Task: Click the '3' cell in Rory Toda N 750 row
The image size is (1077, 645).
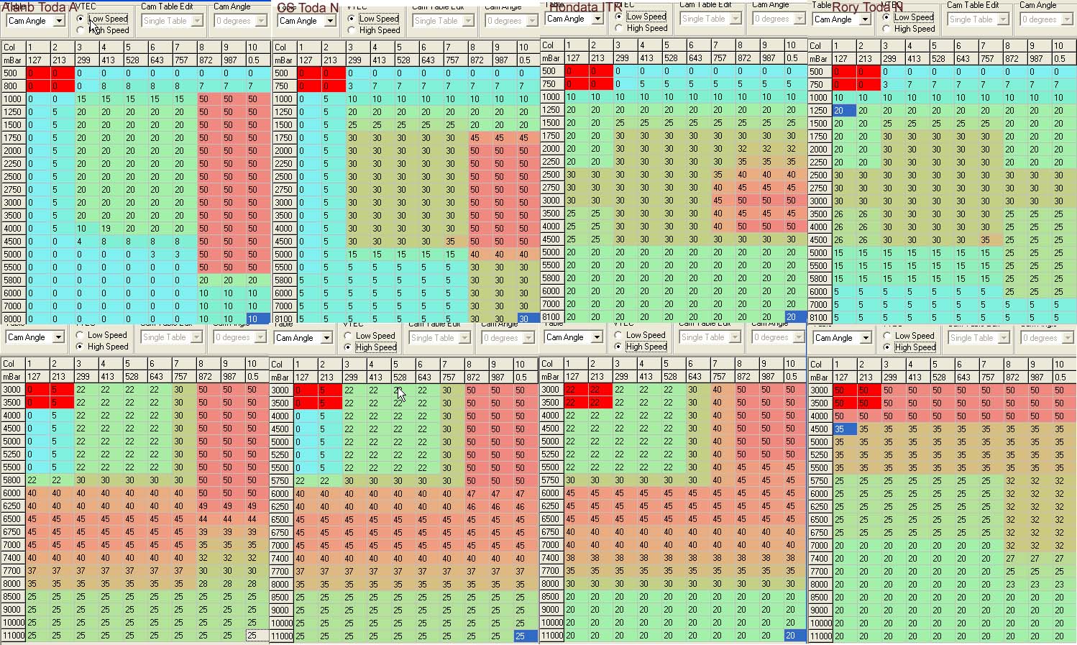Action: [x=892, y=85]
